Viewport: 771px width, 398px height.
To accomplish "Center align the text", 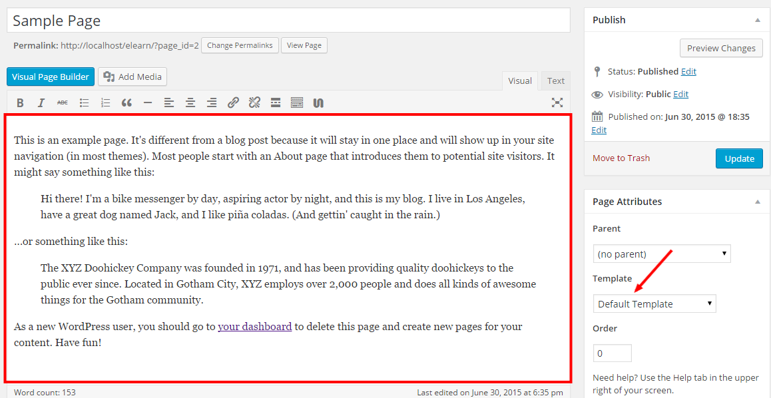I will 190,102.
